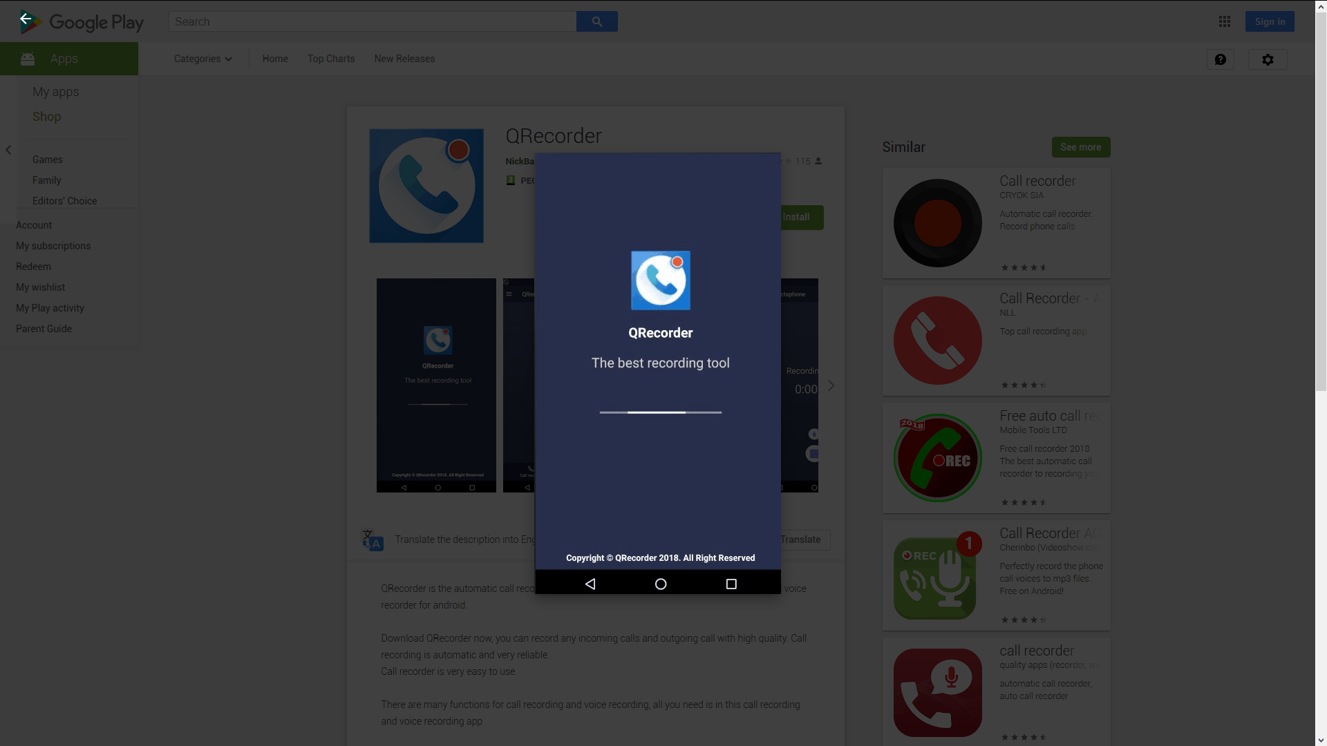Open My Play activity

click(x=50, y=308)
